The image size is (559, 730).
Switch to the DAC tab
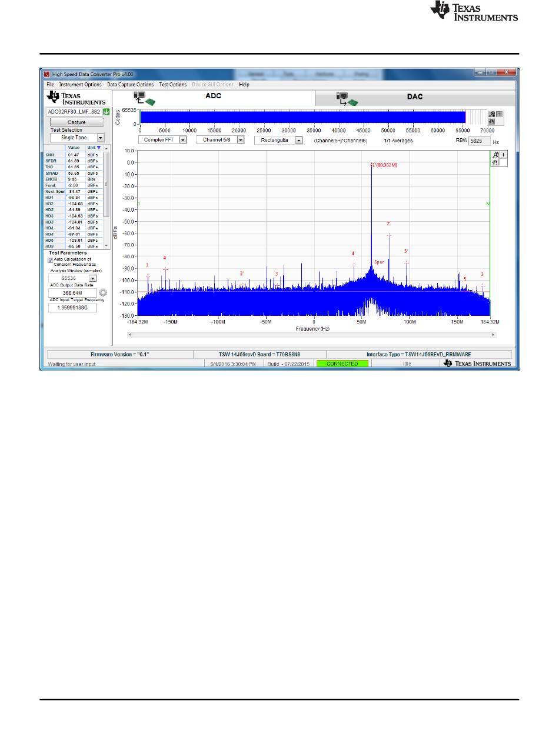[414, 98]
